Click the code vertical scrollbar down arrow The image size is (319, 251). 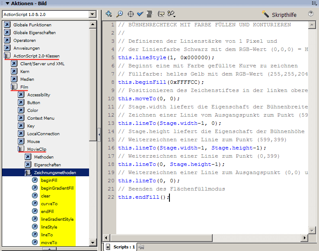pos(312,230)
